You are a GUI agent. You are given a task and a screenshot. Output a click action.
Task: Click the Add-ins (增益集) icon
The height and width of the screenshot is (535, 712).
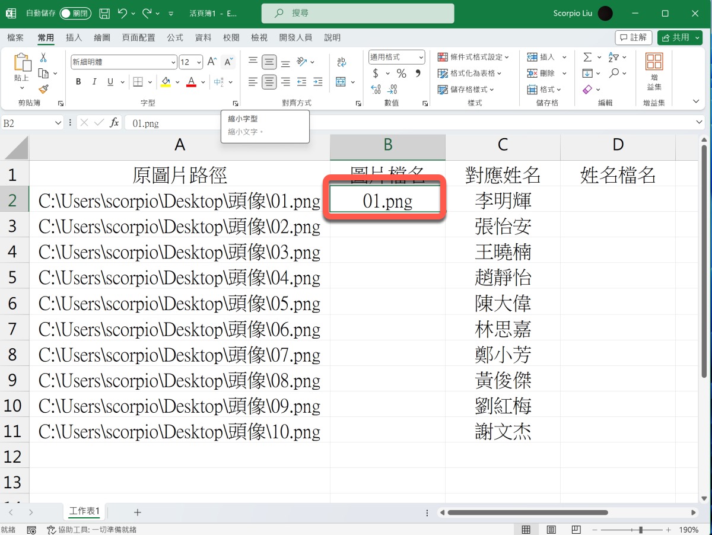[x=654, y=71]
